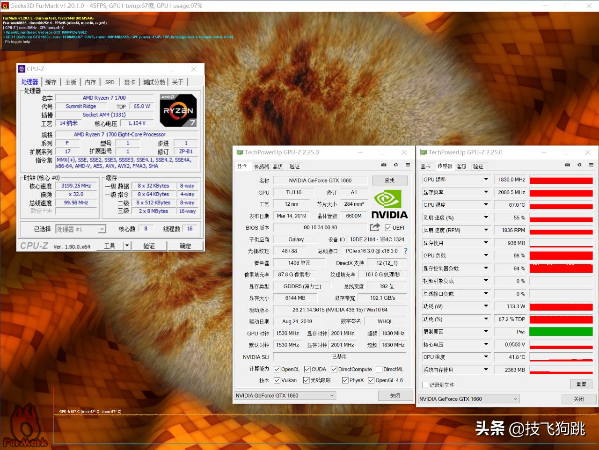Click the camera icon in the sensors GPU-Z window

click(567, 165)
